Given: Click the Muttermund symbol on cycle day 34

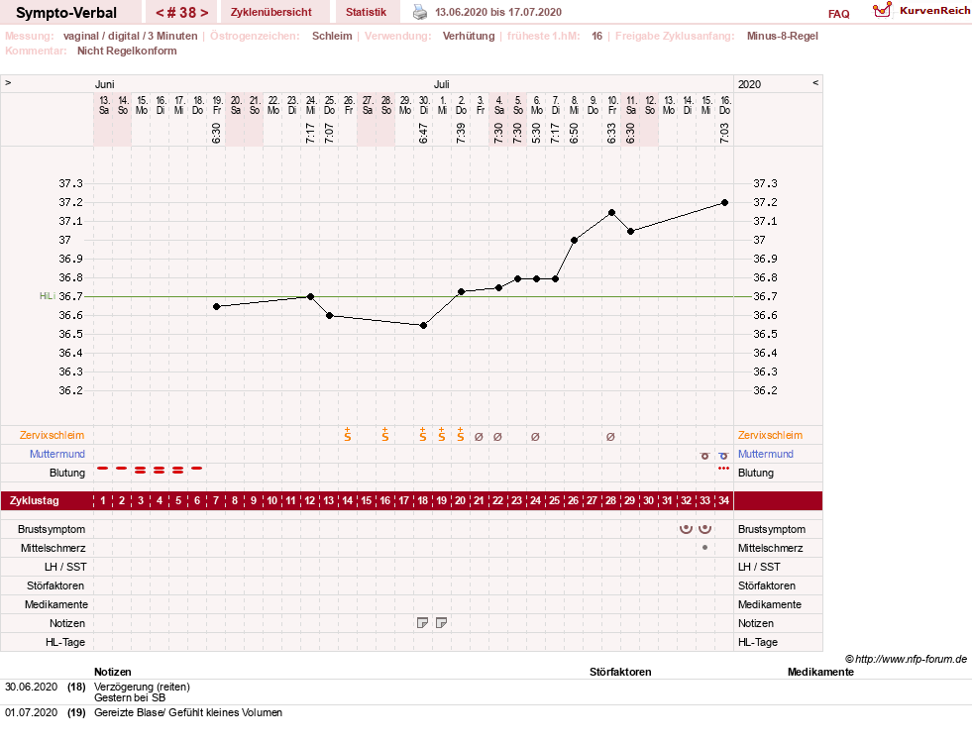Looking at the screenshot, I should tap(722, 456).
